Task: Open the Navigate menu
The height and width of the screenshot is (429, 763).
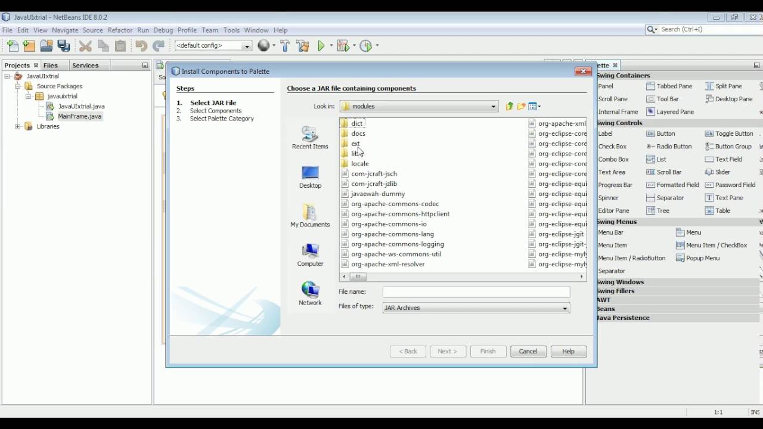Action: pyautogui.click(x=65, y=30)
